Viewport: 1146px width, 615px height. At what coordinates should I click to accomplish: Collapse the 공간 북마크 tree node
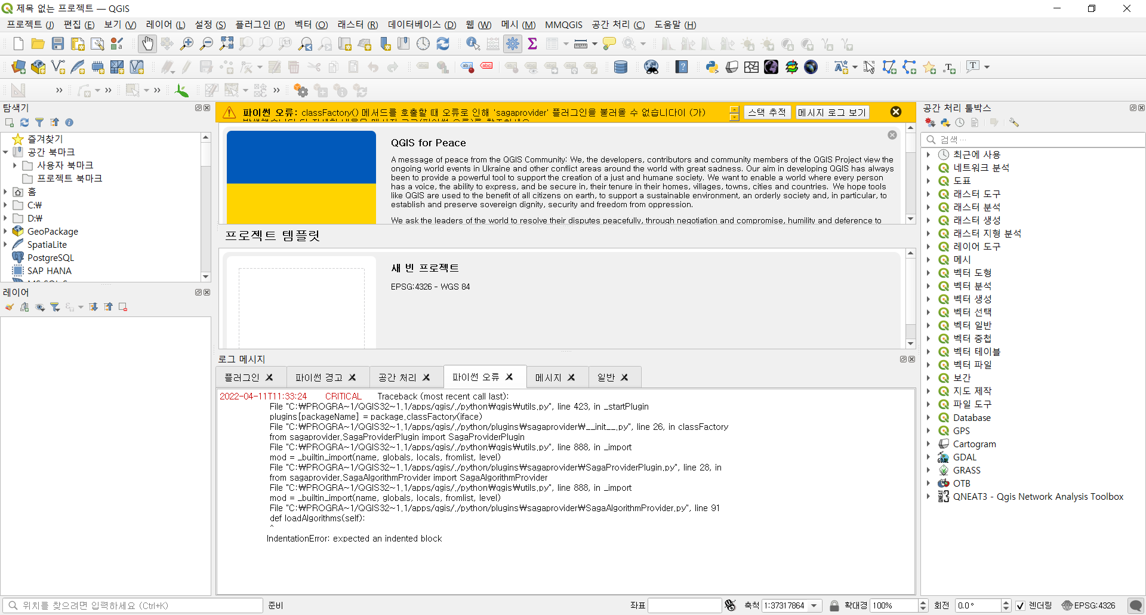tap(5, 152)
